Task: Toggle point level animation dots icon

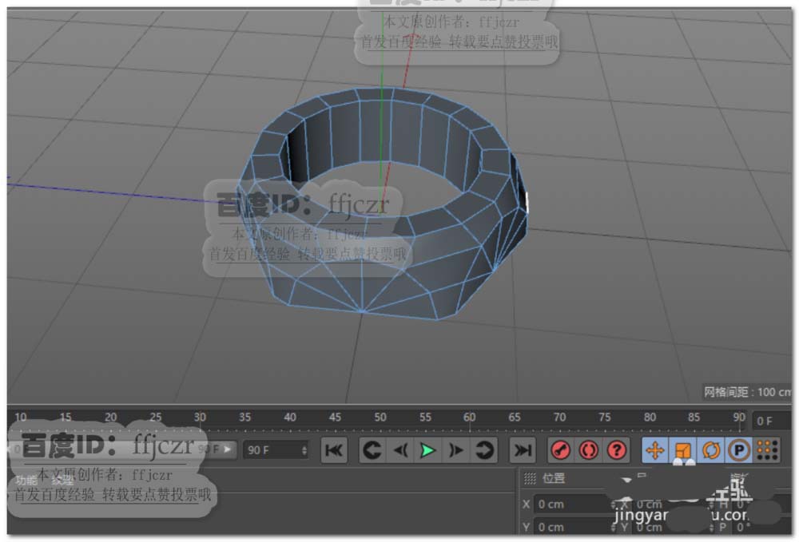Action: [x=767, y=450]
